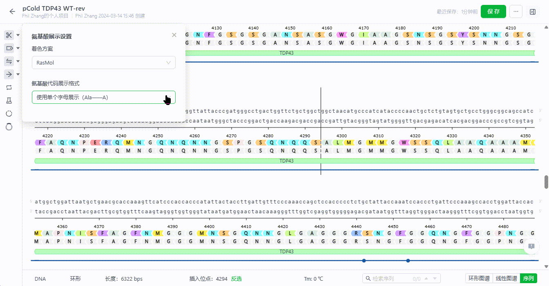Switch to 环形图谱 view tab
549x286 pixels.
pos(479,279)
